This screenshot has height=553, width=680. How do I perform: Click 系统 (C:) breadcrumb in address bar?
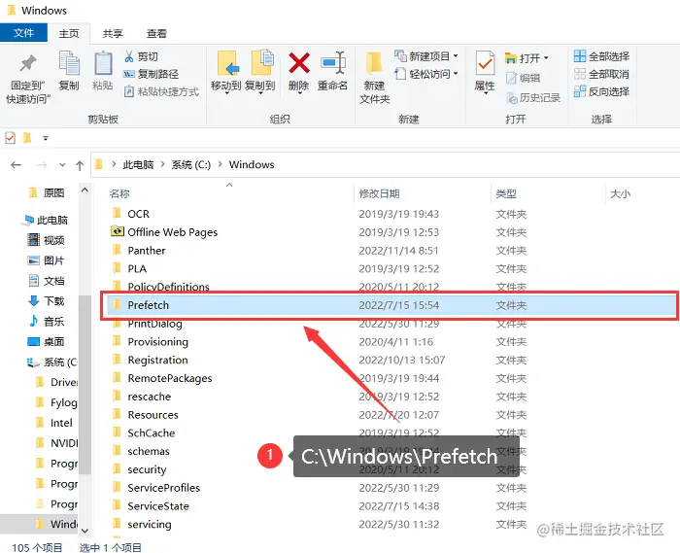[x=190, y=165]
